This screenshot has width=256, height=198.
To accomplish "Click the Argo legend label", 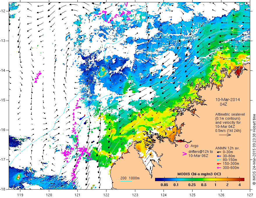I will pyautogui.click(x=194, y=146).
